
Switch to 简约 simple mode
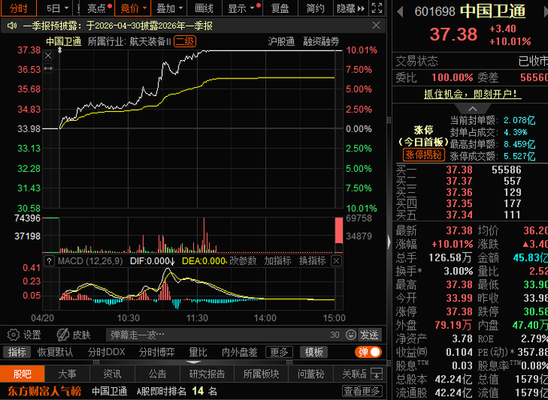click(x=316, y=8)
